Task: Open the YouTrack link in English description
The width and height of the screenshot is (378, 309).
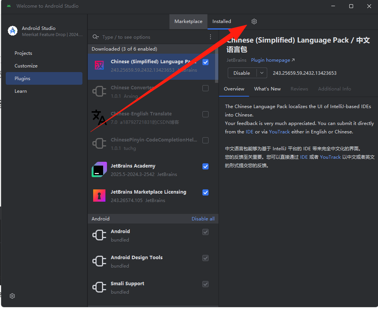Action: pyautogui.click(x=279, y=132)
